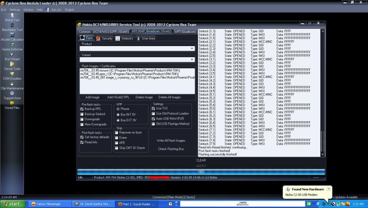
Task: Switch to WP7 (Qualcom) tab
Action: click(x=185, y=32)
